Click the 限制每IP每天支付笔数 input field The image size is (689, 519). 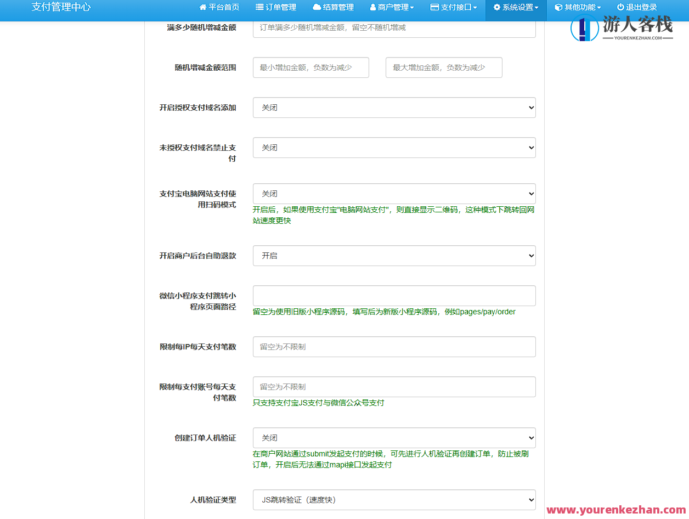(393, 347)
